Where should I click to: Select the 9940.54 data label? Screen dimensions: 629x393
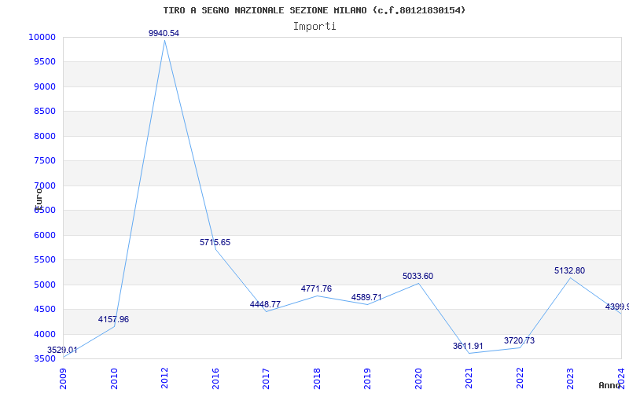click(164, 33)
